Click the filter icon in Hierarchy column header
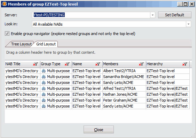Screen dimensions: 196x138 [x=185, y=64]
